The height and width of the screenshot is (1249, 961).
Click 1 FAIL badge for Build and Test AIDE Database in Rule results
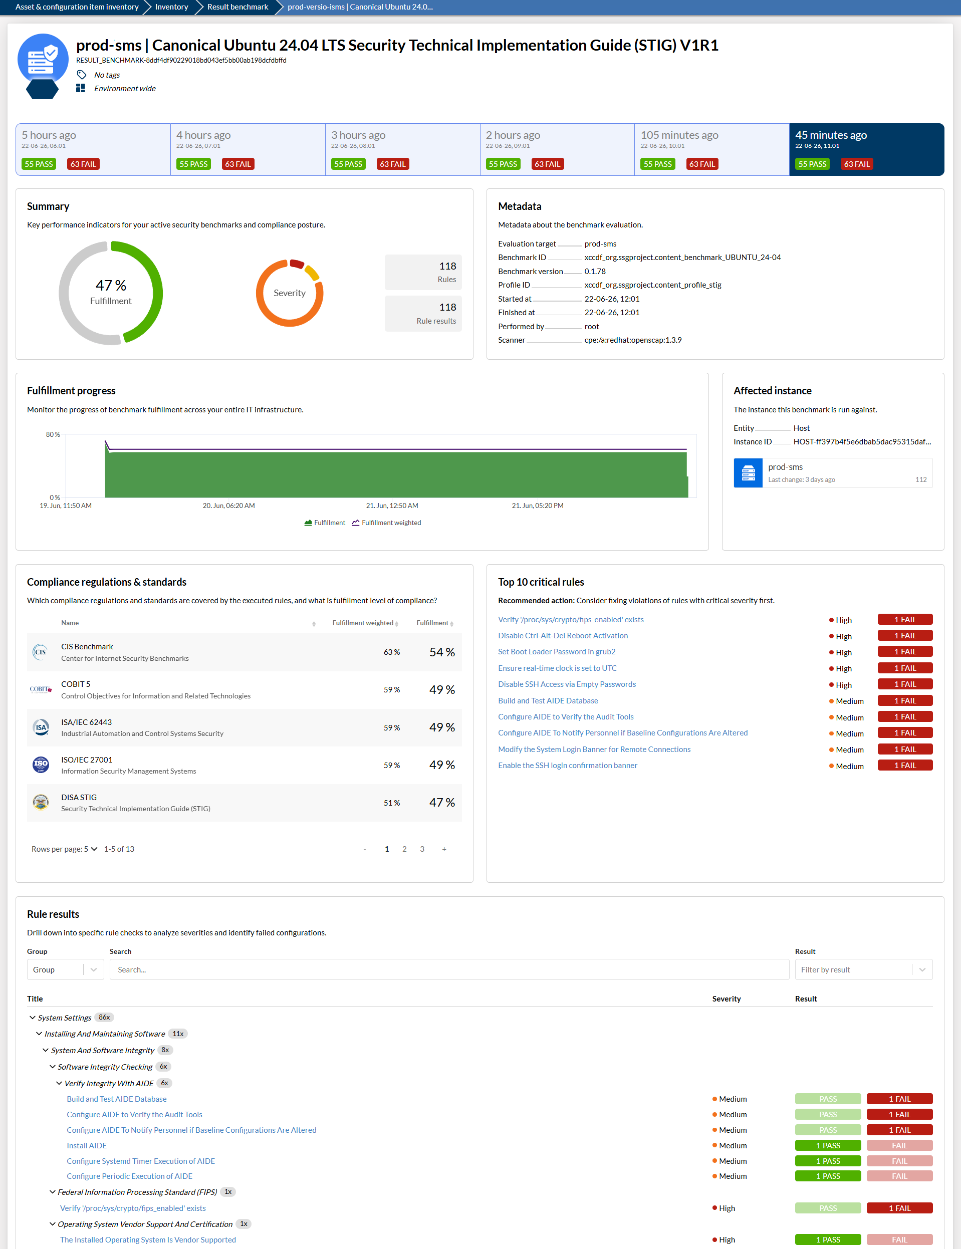point(899,1099)
